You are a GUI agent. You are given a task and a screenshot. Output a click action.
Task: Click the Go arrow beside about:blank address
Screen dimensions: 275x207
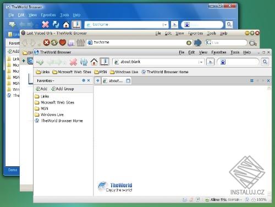(210, 62)
